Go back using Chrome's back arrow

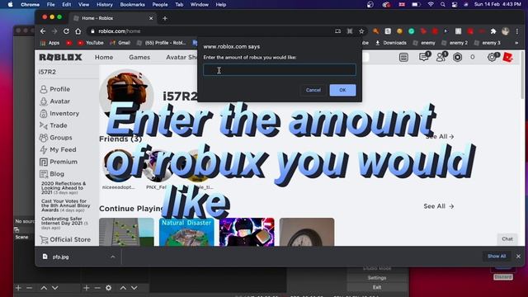pos(43,31)
